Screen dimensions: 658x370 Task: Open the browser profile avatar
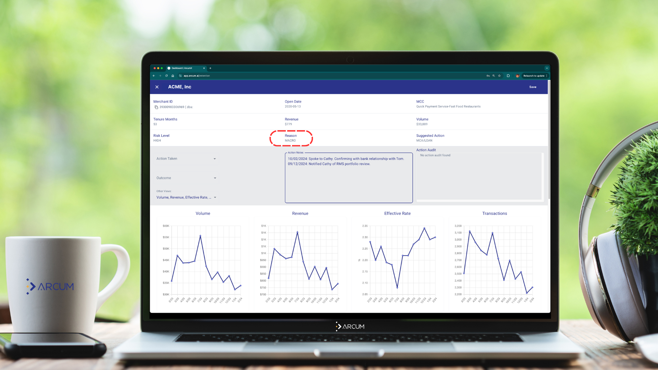point(517,76)
